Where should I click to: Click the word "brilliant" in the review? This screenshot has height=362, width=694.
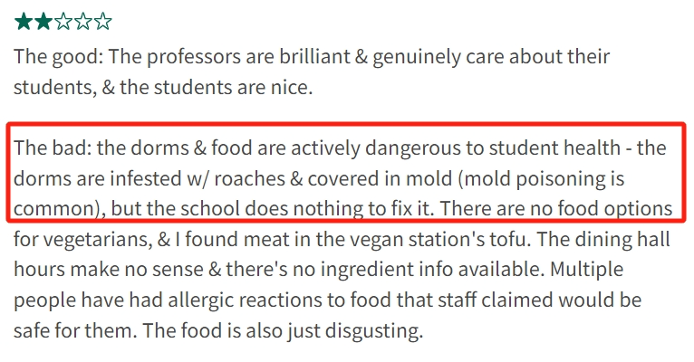point(298,57)
